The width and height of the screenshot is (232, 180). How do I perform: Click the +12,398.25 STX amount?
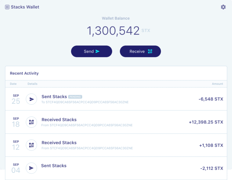[x=206, y=122]
